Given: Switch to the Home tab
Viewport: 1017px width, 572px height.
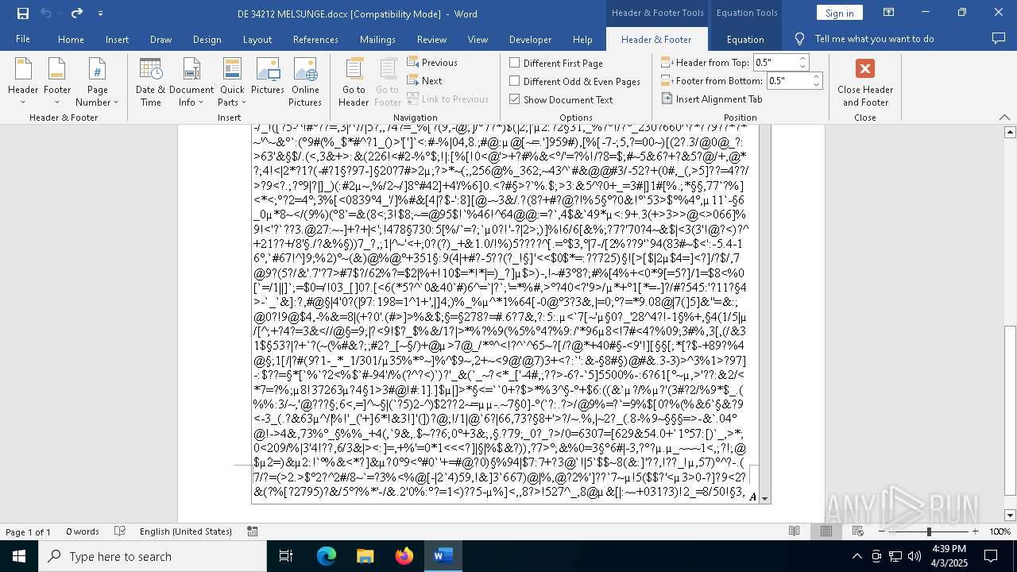Looking at the screenshot, I should coord(71,39).
